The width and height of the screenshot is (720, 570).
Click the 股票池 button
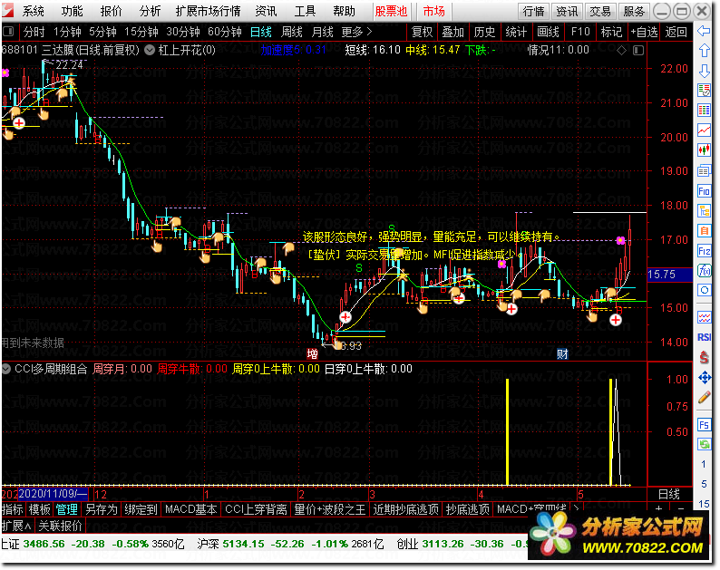[391, 11]
